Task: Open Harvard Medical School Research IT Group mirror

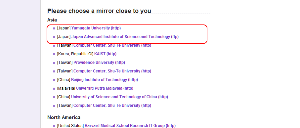Action: pyautogui.click(x=130, y=126)
